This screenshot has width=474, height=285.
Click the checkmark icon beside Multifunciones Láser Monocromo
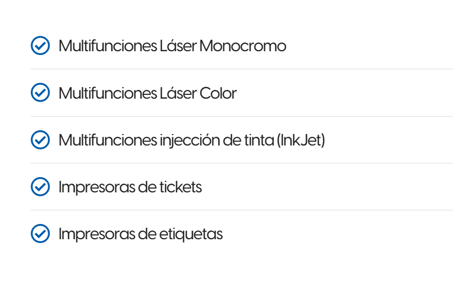pos(40,46)
